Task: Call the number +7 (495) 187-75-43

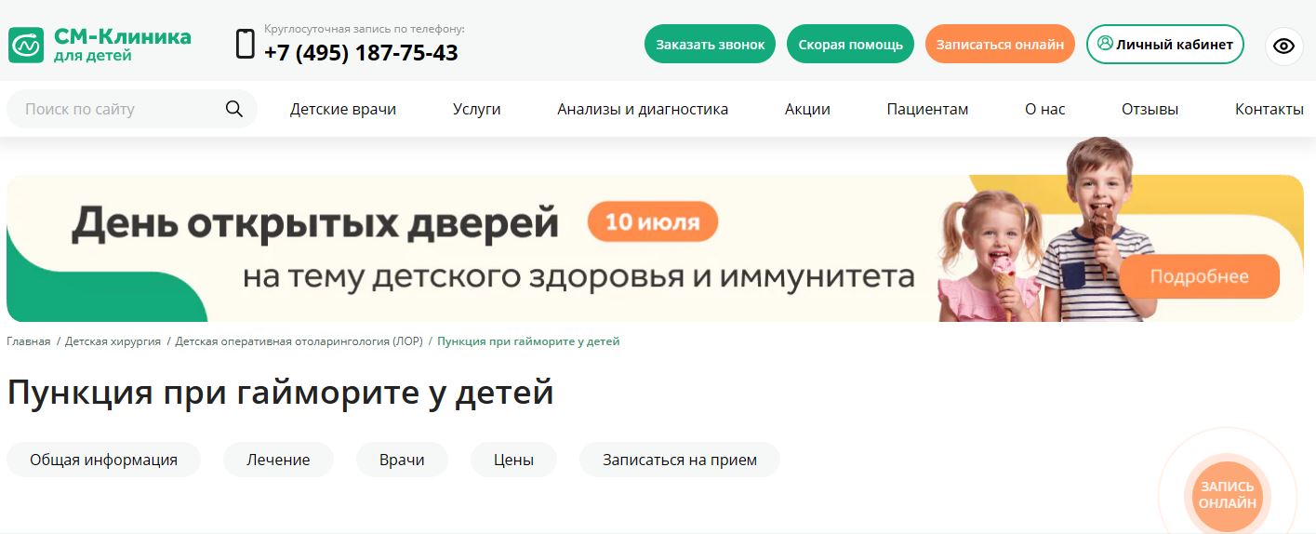Action: pos(361,53)
